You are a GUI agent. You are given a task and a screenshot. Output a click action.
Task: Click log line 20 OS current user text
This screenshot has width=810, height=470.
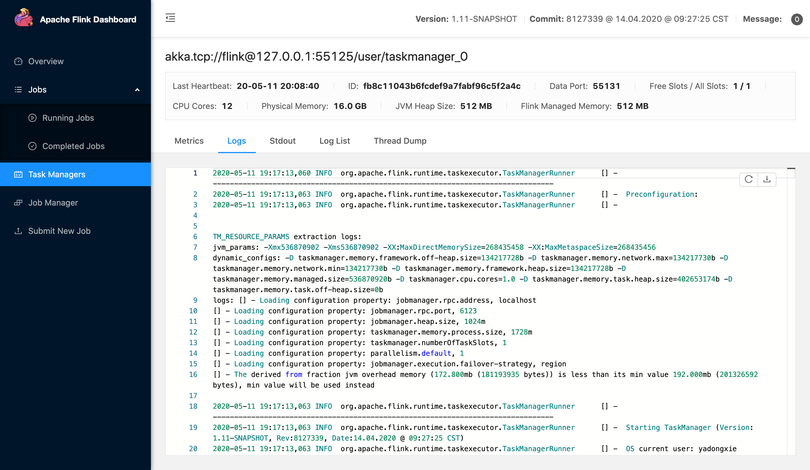pyautogui.click(x=681, y=449)
